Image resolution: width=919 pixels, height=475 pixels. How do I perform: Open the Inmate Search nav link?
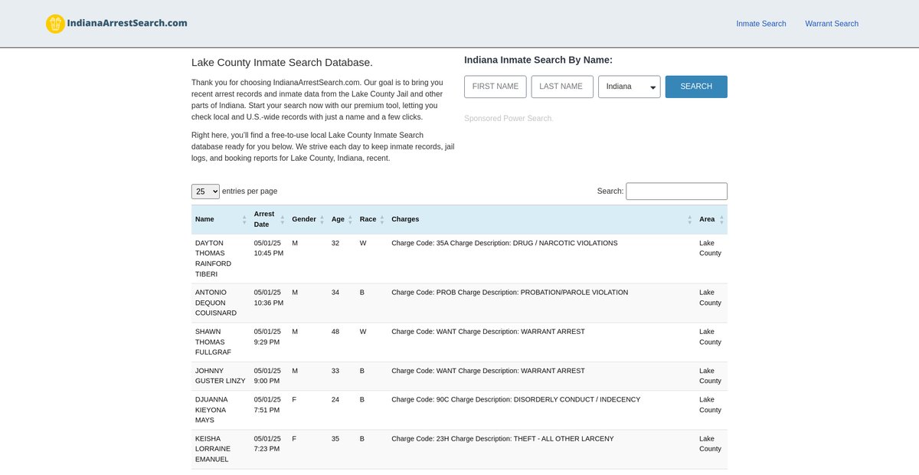pos(760,24)
